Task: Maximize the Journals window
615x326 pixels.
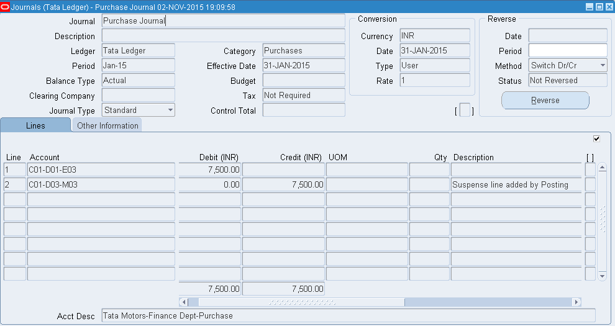Action: tap(599, 6)
